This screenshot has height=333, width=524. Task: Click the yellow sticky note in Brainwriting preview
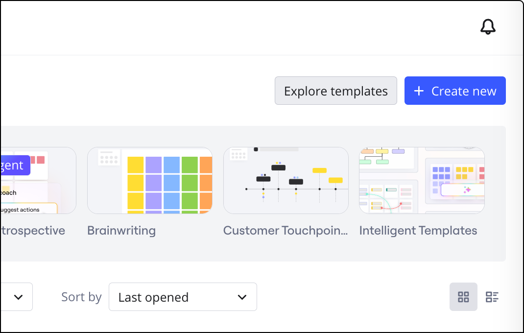[135, 165]
